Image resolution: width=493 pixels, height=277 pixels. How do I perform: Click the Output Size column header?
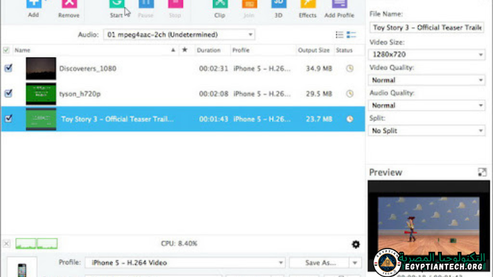click(x=313, y=50)
